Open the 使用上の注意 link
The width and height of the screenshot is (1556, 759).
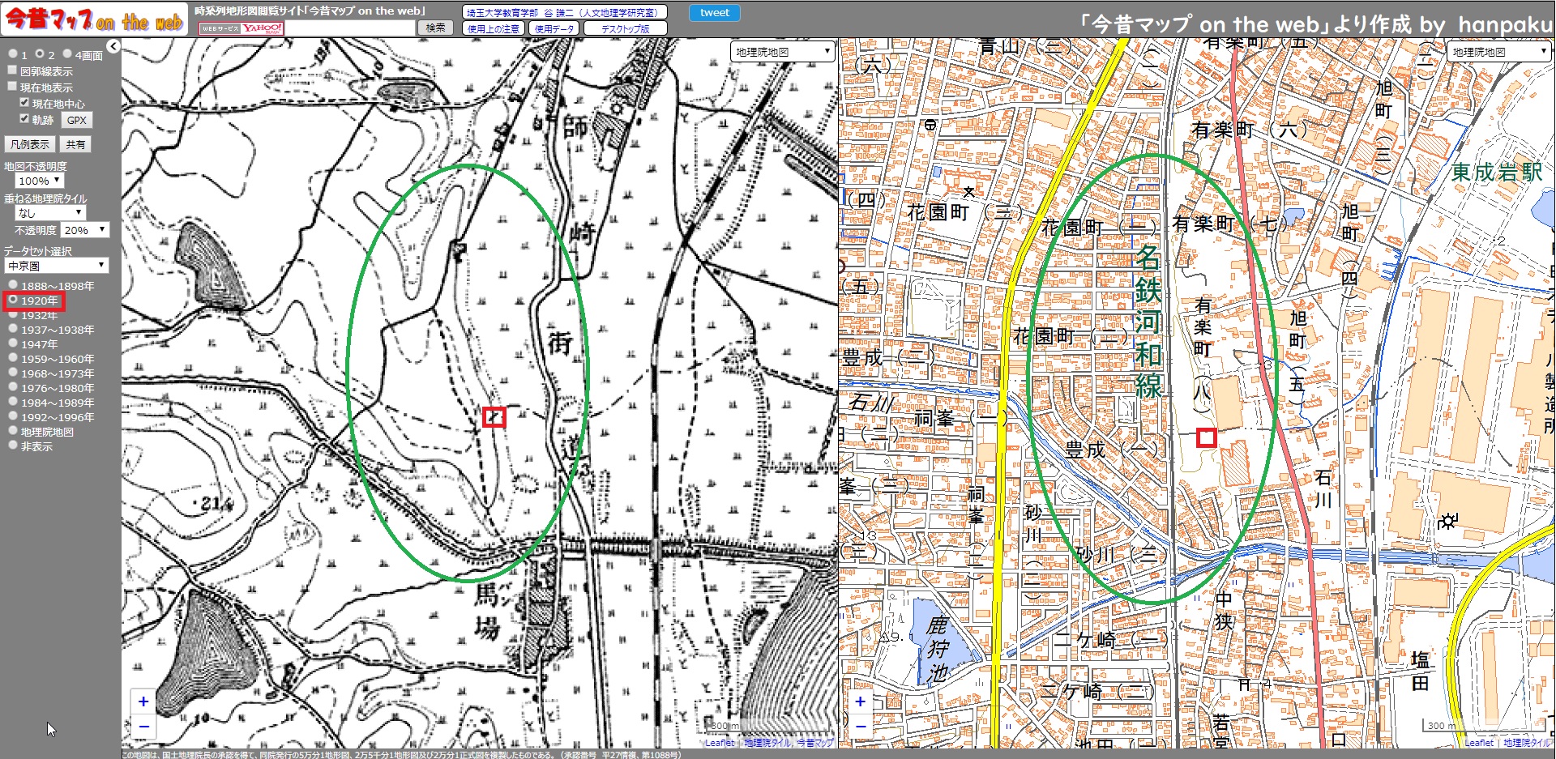pos(494,28)
